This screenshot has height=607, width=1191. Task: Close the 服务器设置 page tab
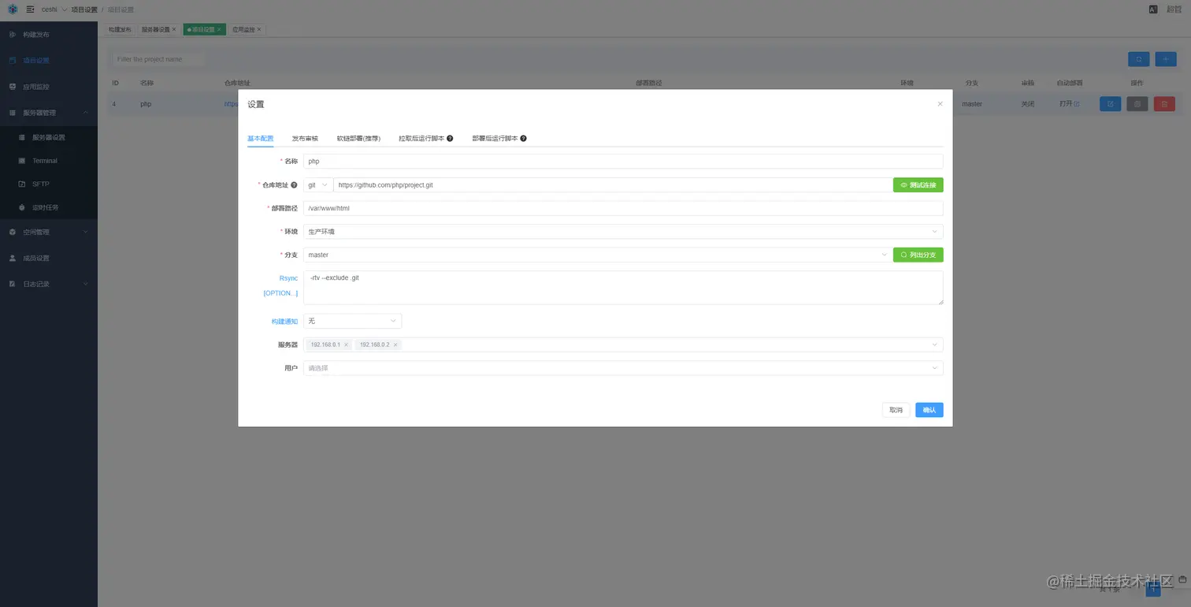coord(174,29)
